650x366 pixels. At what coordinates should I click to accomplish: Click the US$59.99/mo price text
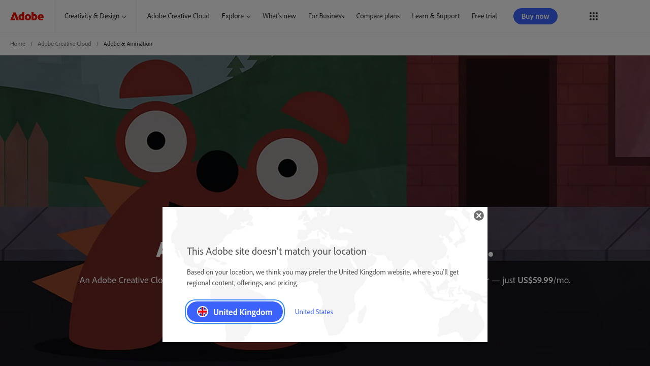pos(543,280)
